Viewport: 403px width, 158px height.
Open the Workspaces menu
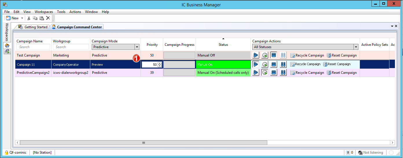[x=44, y=12]
